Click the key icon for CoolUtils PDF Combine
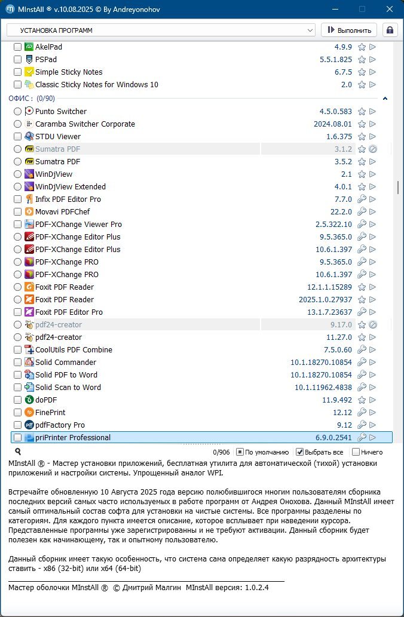 click(362, 350)
